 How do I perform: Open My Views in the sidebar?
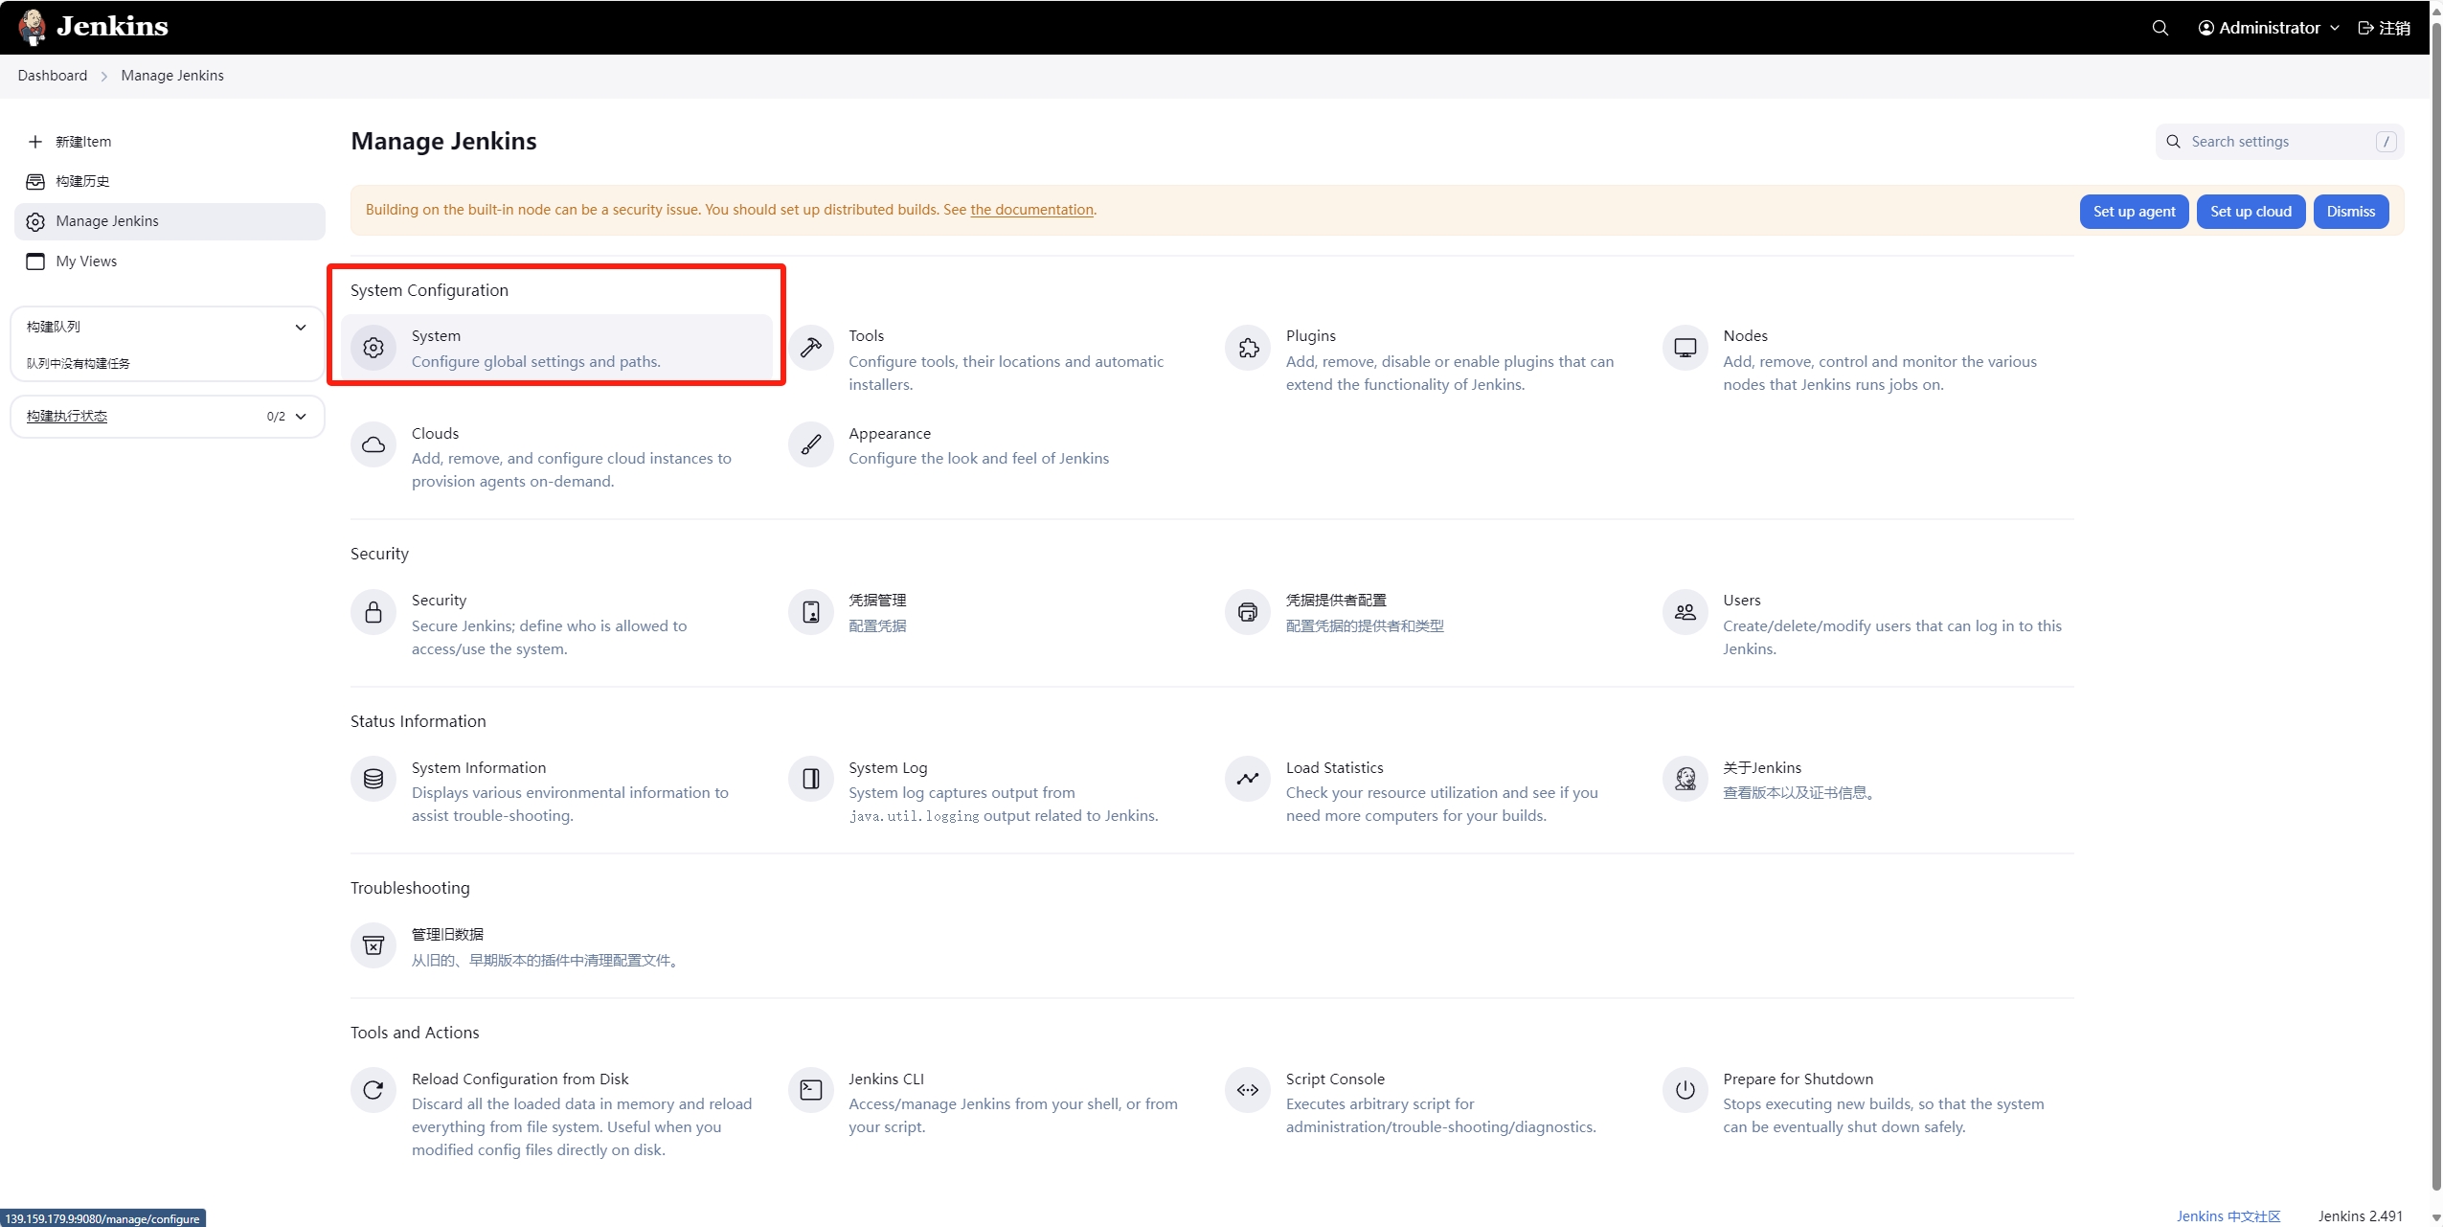pos(85,261)
